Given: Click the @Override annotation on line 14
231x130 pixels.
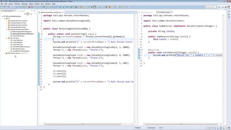Looking at the screenshot, I should [154, 50].
